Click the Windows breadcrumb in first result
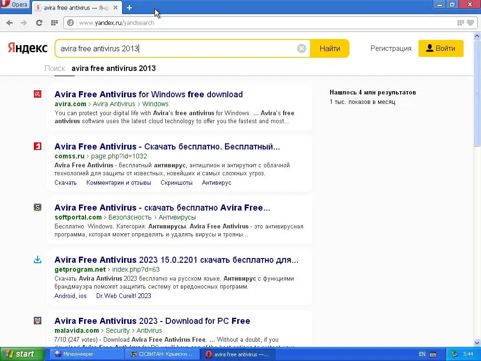This screenshot has width=481, height=361. [x=155, y=104]
